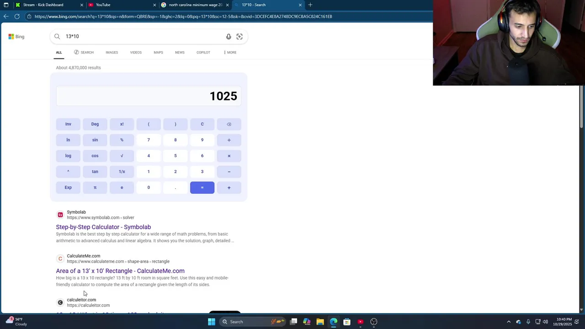585x329 pixels.
Task: Click the ln calculator key
Action: point(68,140)
